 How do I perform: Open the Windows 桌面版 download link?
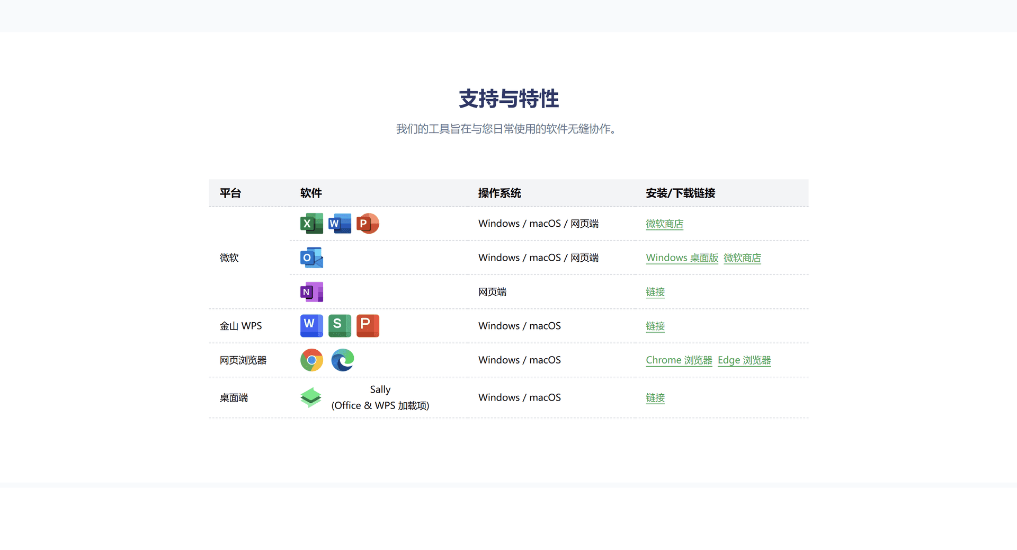click(x=682, y=258)
